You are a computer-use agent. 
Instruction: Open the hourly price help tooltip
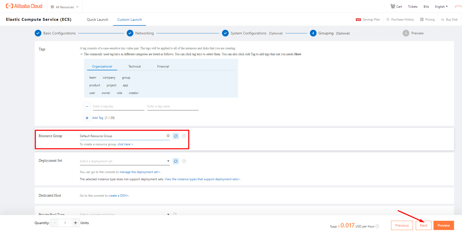tap(377, 226)
